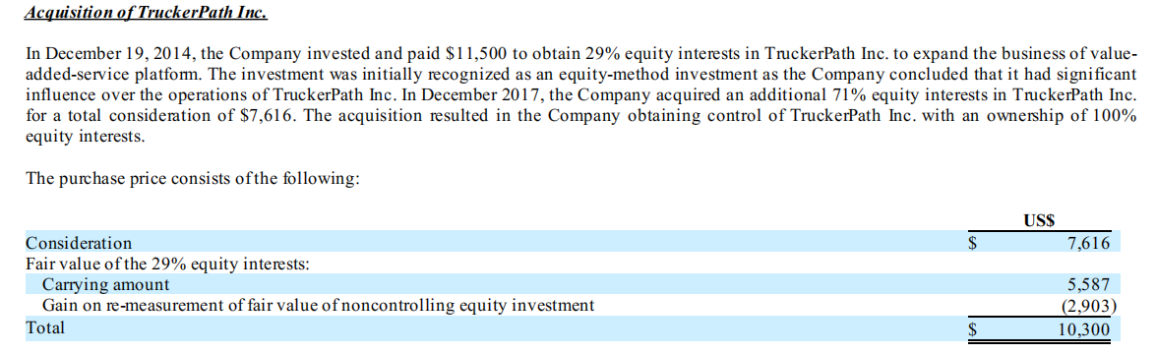Click the '$11,500' amount in the paragraph

pos(475,55)
